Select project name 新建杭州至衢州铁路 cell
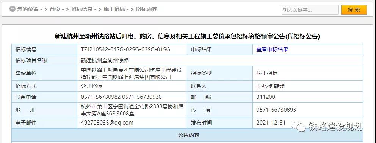The width and height of the screenshot is (376, 143). pos(220,60)
